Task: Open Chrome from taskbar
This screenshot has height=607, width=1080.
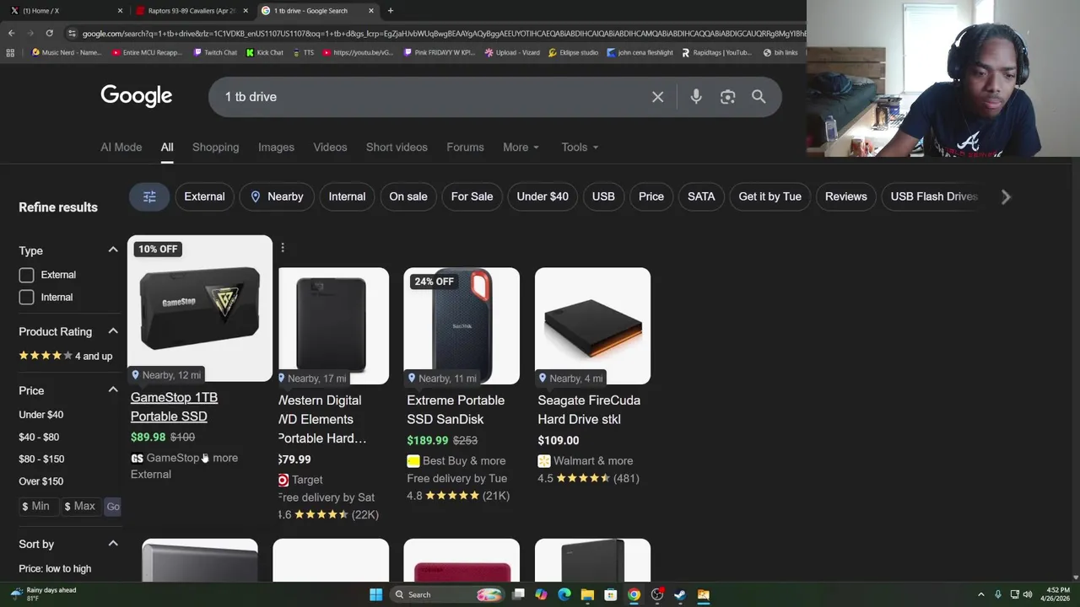Action: pyautogui.click(x=634, y=594)
